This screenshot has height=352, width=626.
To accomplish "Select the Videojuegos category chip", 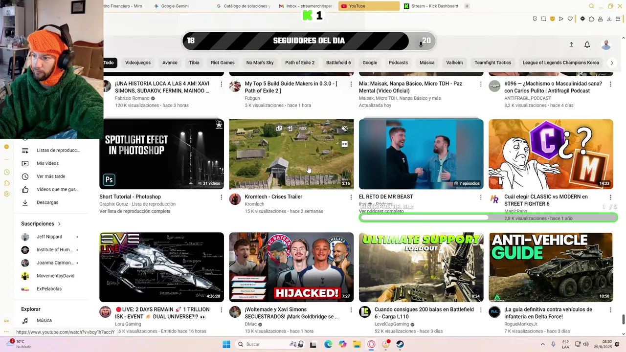I will pos(138,63).
